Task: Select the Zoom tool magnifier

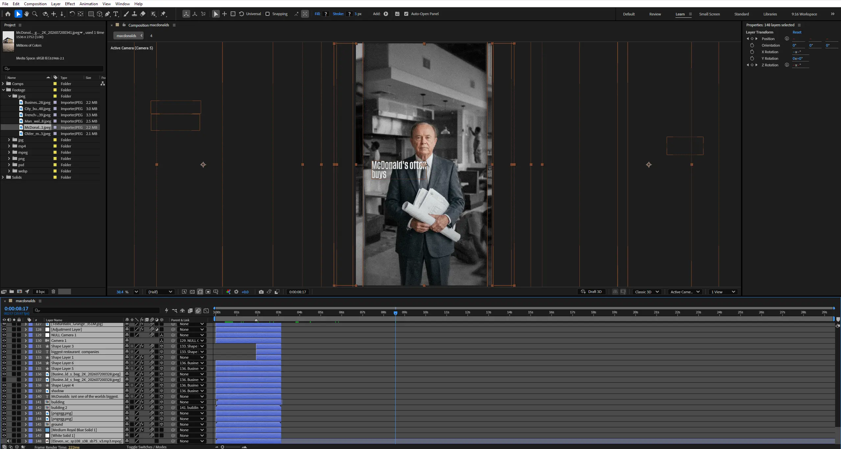Action: point(35,14)
